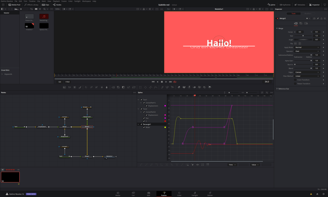Enable the Invert Transform checkbox

295,80
